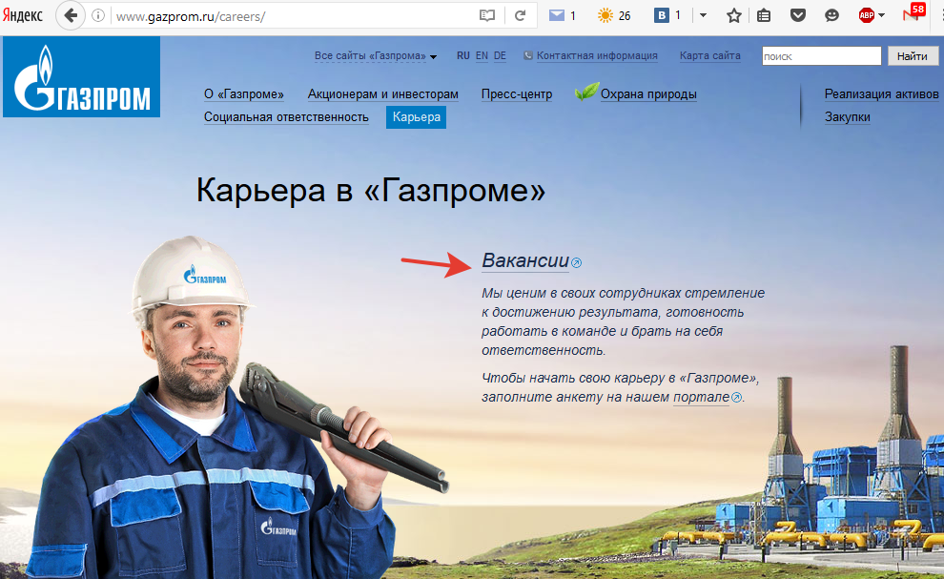Image resolution: width=944 pixels, height=579 pixels.
Task: Expand the toolbar dropdown arrow next to VK
Action: tap(703, 15)
